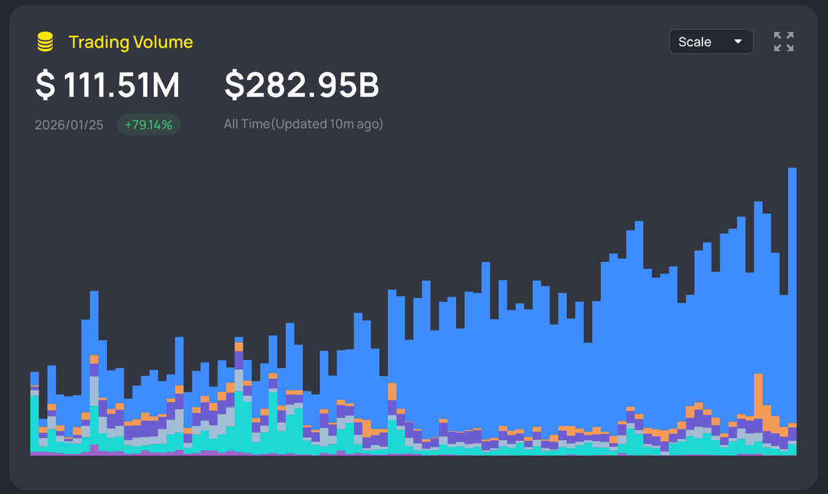Click the $282.95B all-time volume figure
The height and width of the screenshot is (494, 828).
pos(302,86)
